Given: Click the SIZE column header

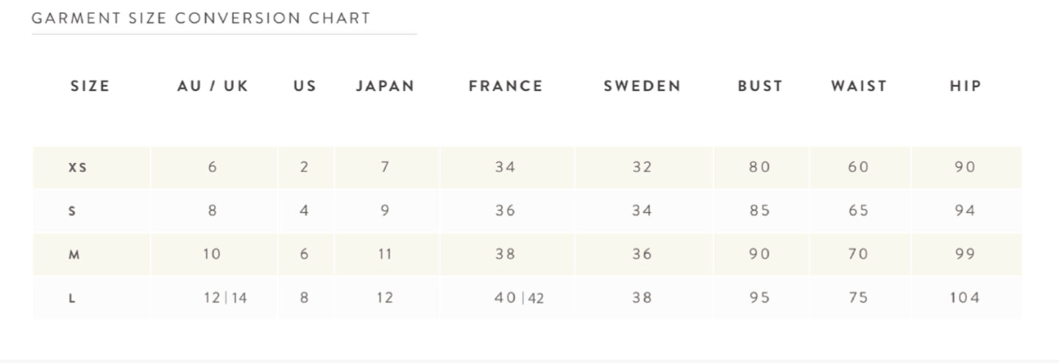Looking at the screenshot, I should 90,86.
